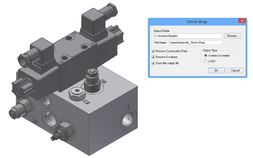Click the Output Folder path field
The height and width of the screenshot is (158, 253).
[188, 36]
